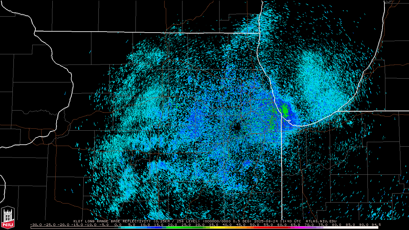The width and height of the screenshot is (409, 230).
Task: Click the green high-reflectivity cluster near the lakeshore
Action: click(x=285, y=110)
